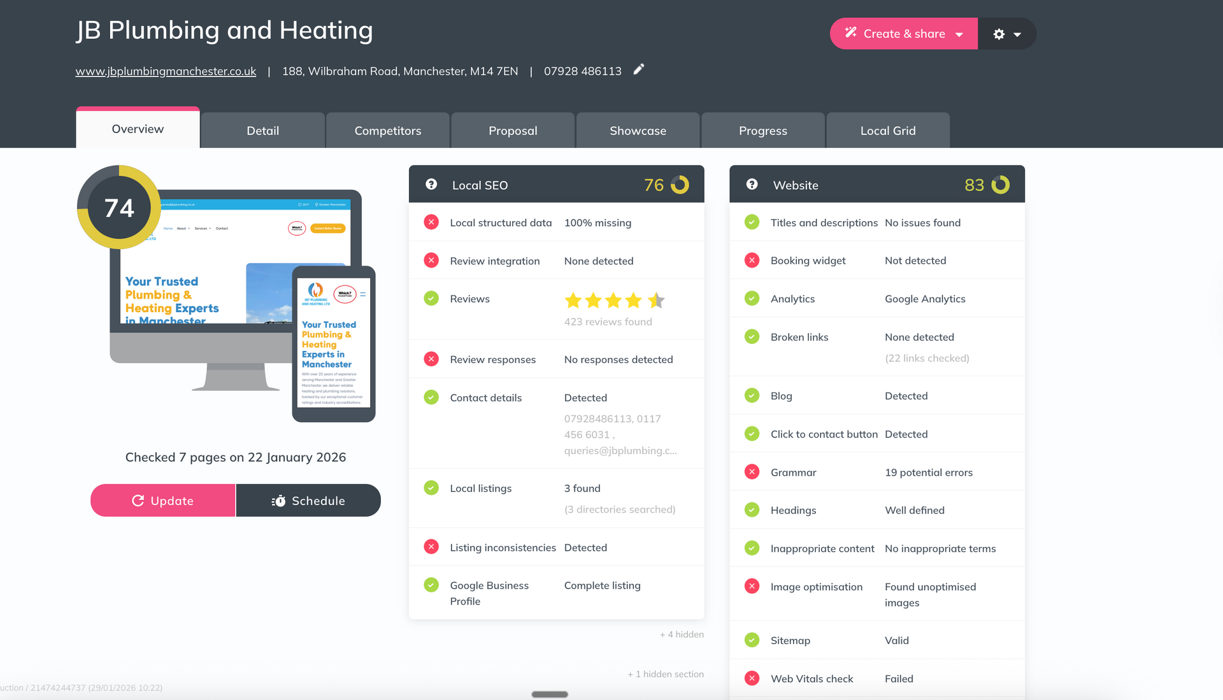This screenshot has height=700, width=1223.
Task: Click red cross icon beside Booking widget
Action: click(752, 261)
